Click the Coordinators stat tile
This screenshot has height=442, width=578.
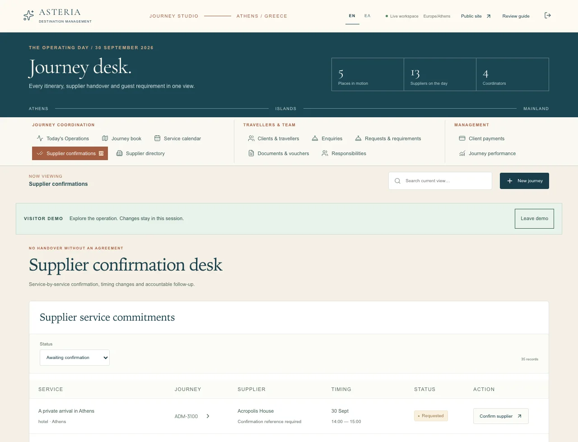click(513, 74)
